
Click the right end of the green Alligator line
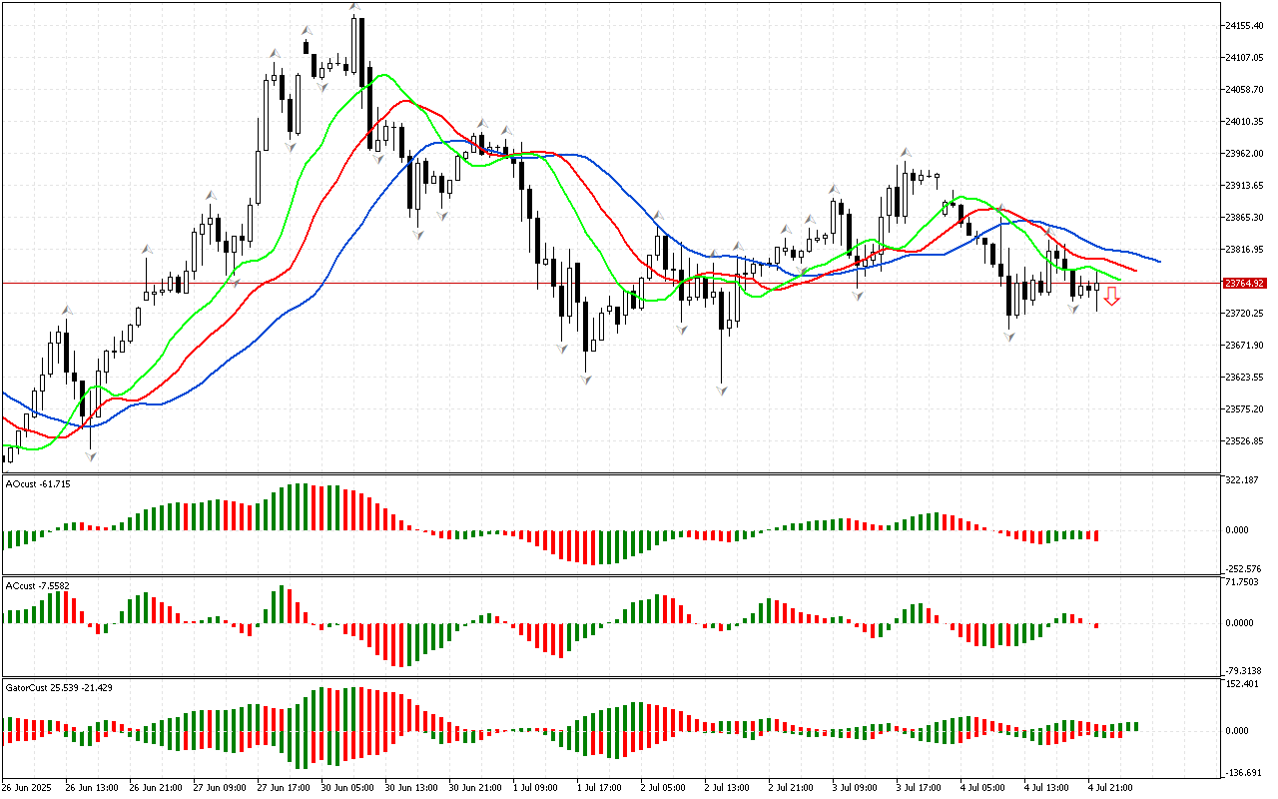(x=1119, y=280)
